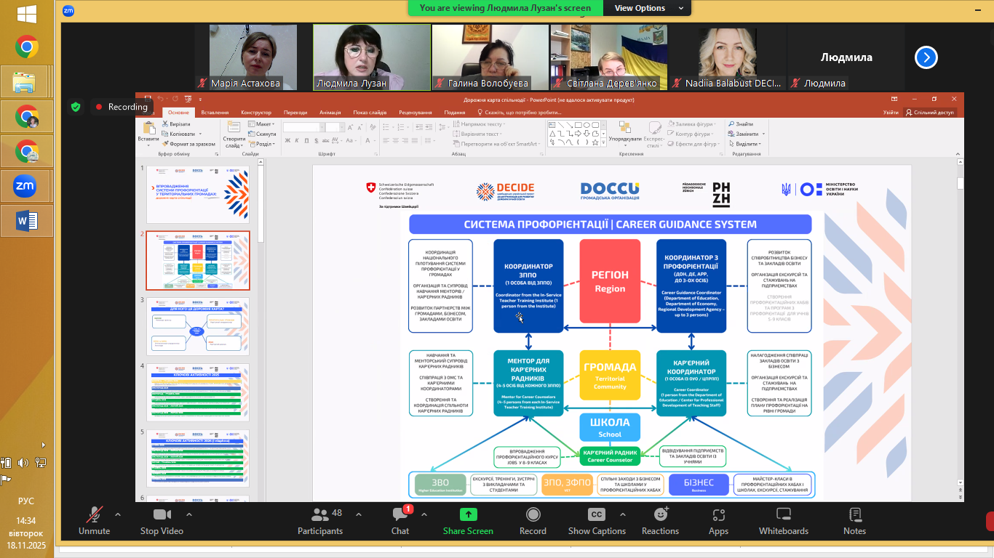Viewport: 994px width, 558px height.
Task: Open the Participants panel icon
Action: (319, 515)
